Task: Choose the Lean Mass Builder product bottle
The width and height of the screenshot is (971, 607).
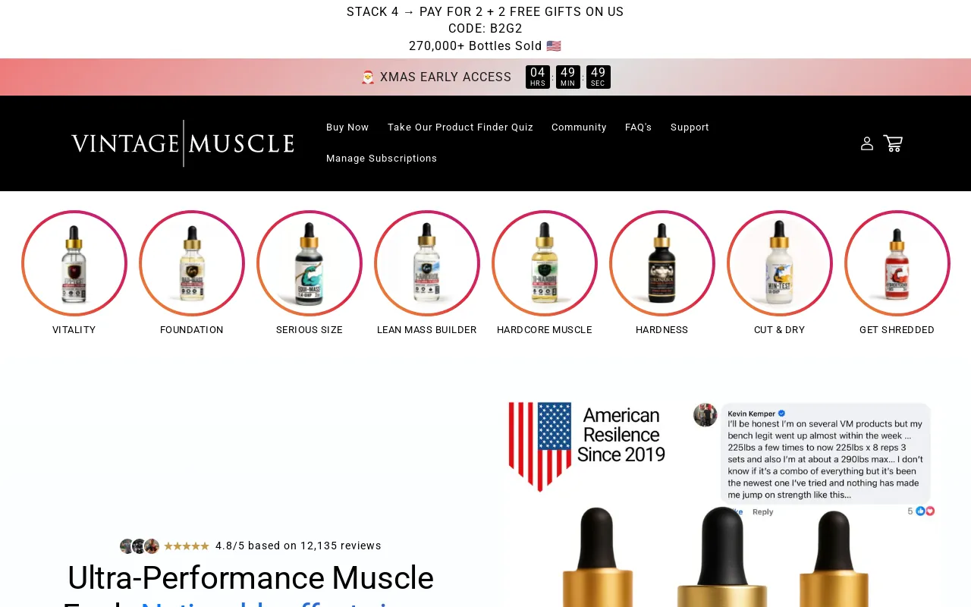Action: (x=427, y=263)
